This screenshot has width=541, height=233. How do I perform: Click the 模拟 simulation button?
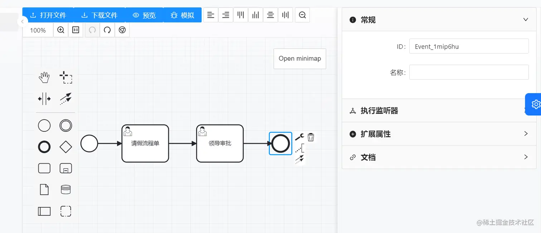tap(182, 15)
